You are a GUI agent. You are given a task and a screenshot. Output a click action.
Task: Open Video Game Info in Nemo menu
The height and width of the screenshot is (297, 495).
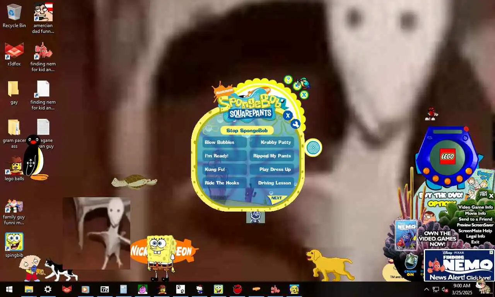click(476, 207)
